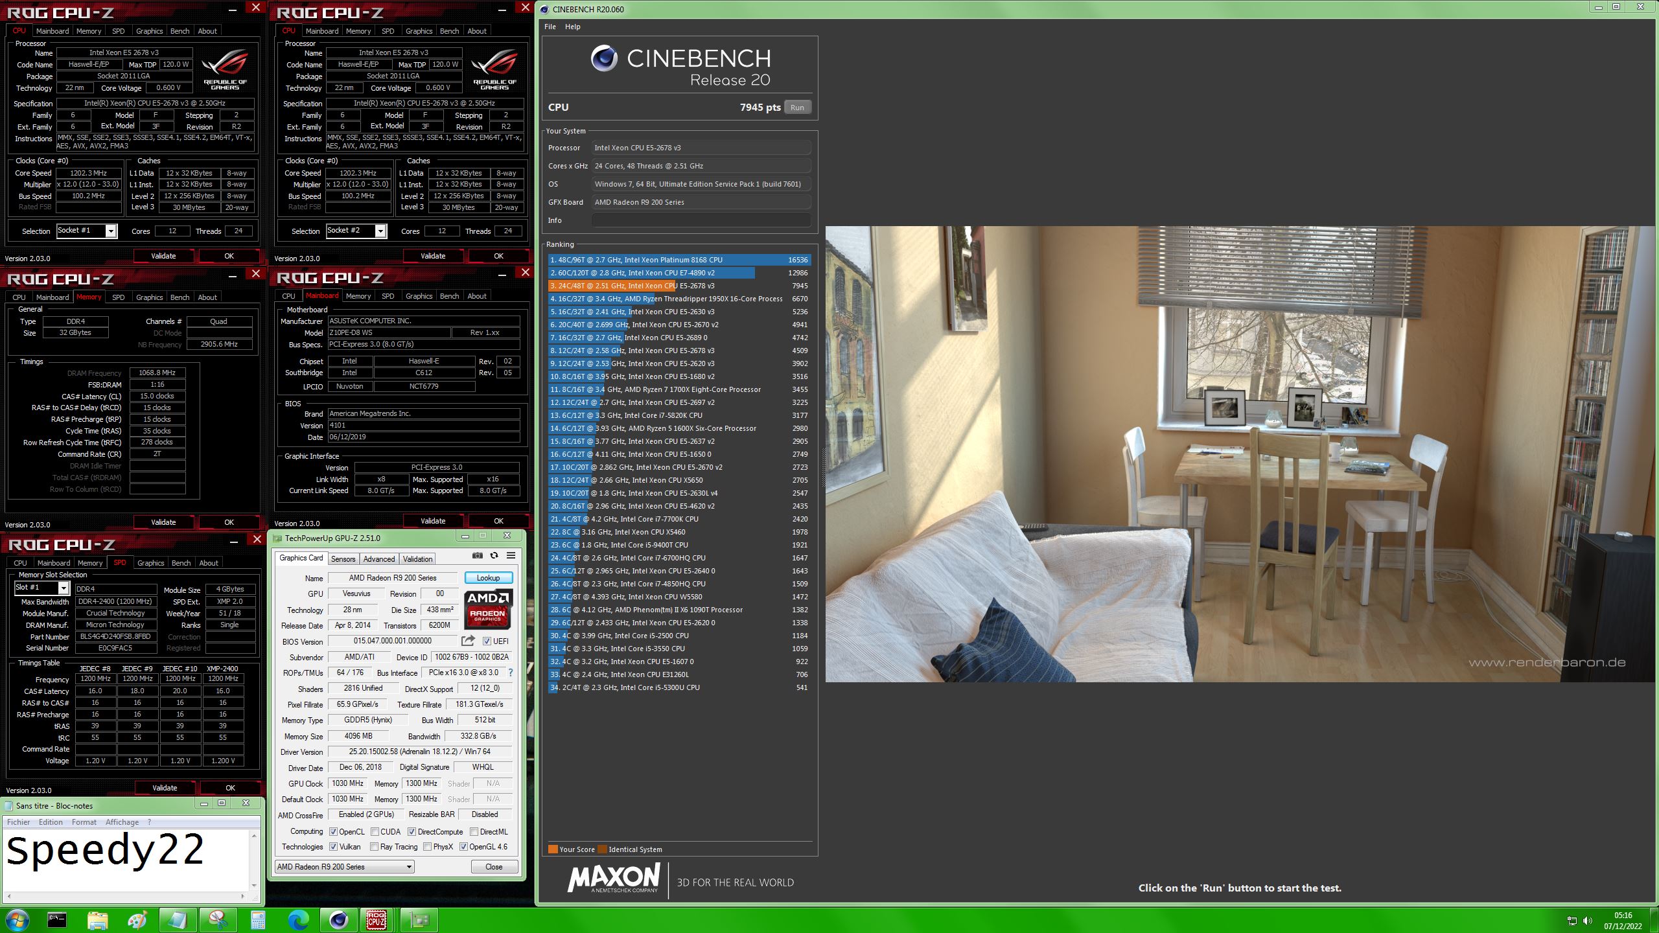Click the BIOS export share-arrow icon in GPU-Z
Image resolution: width=1659 pixels, height=933 pixels.
tap(468, 641)
